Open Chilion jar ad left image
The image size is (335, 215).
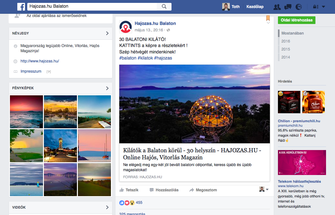click(289, 102)
